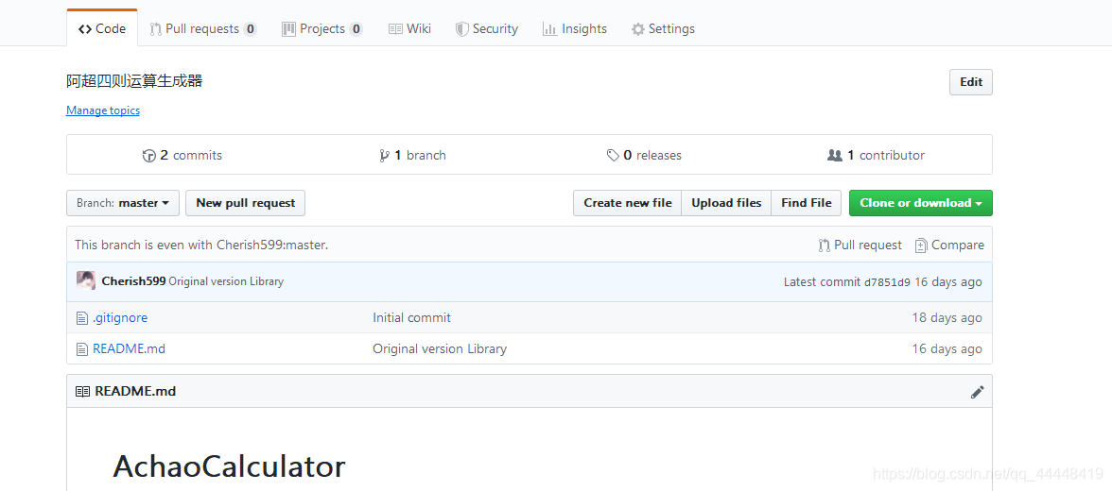Open repository Settings tab
Viewport: 1112px width, 491px height.
(663, 28)
